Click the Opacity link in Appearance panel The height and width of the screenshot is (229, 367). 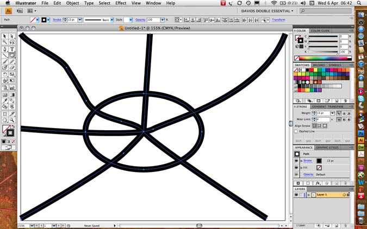click(308, 174)
